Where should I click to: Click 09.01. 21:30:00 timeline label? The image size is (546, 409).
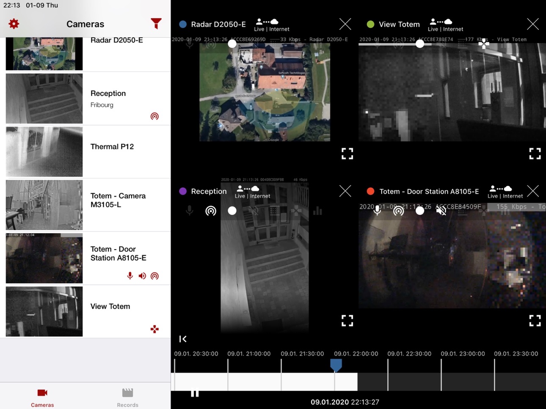(x=302, y=354)
